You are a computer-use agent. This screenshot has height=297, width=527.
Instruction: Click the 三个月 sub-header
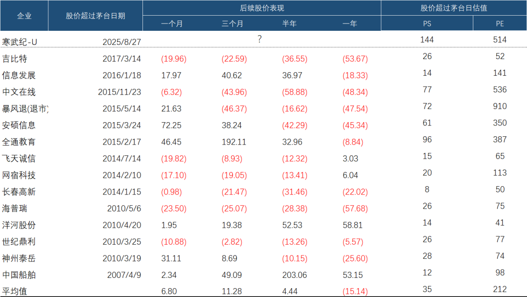232,23
